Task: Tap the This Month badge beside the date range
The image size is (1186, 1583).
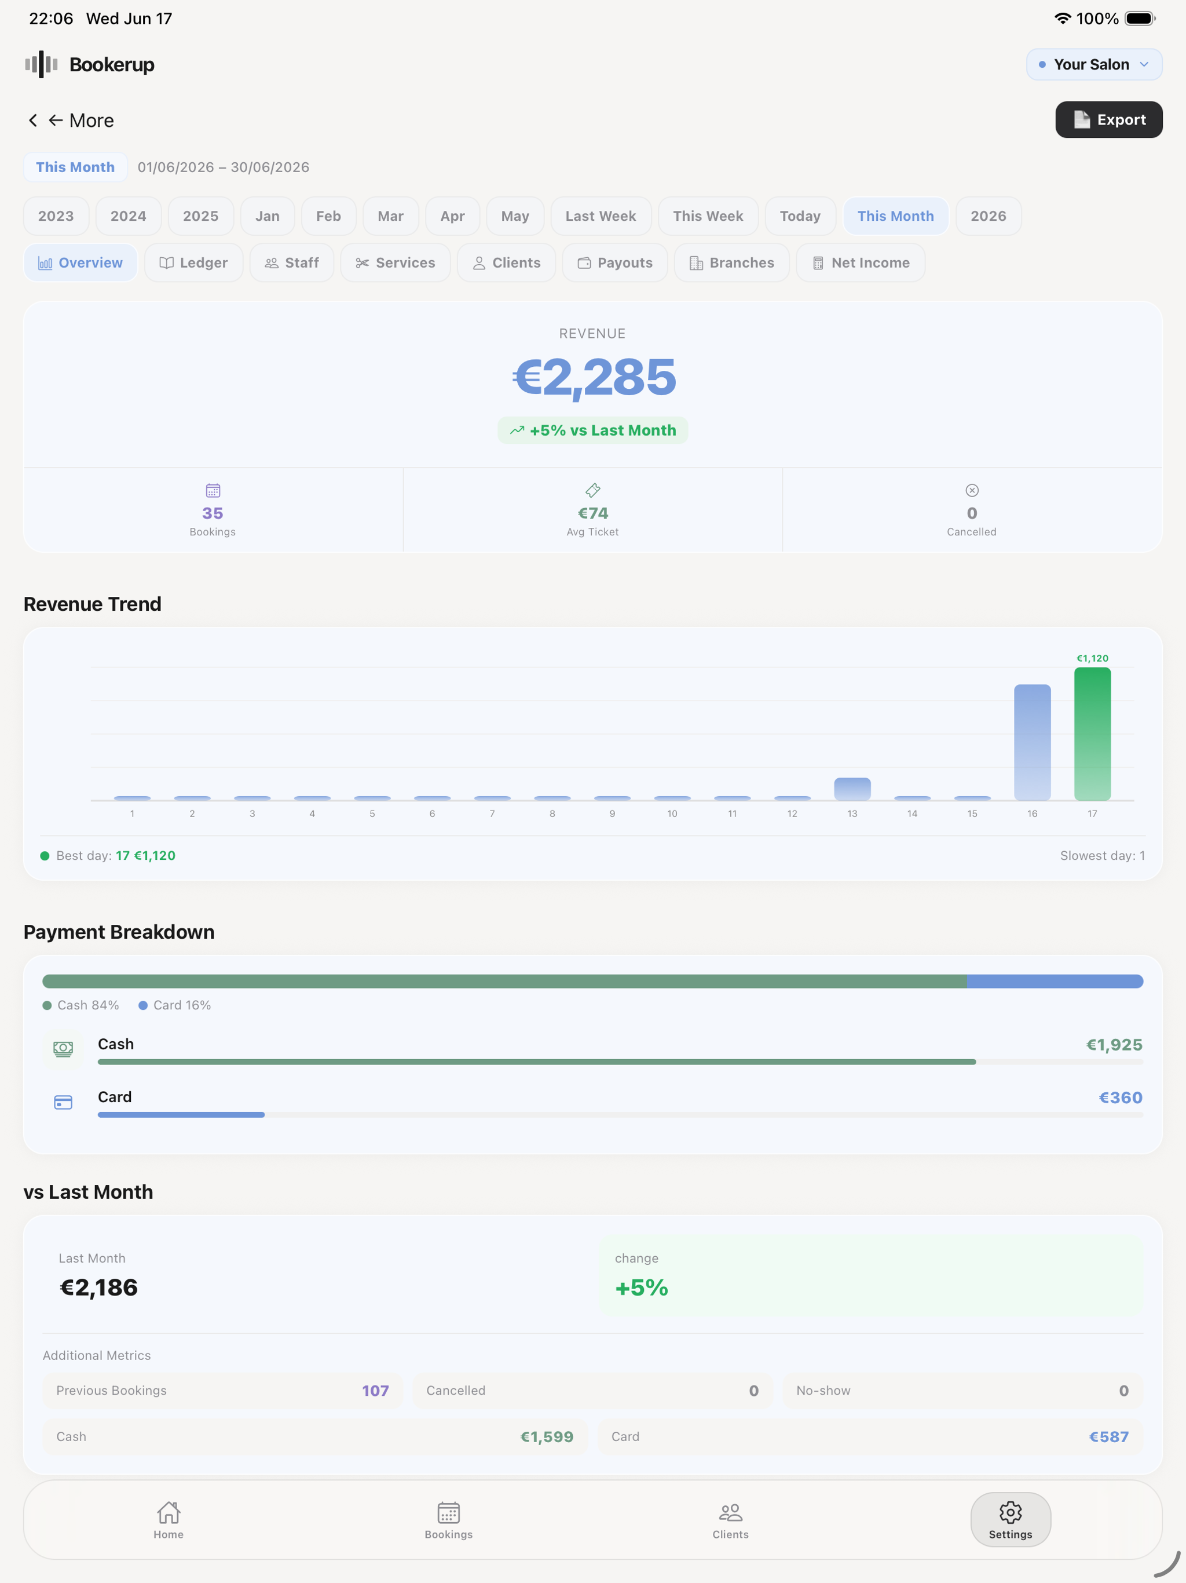Action: (x=75, y=167)
